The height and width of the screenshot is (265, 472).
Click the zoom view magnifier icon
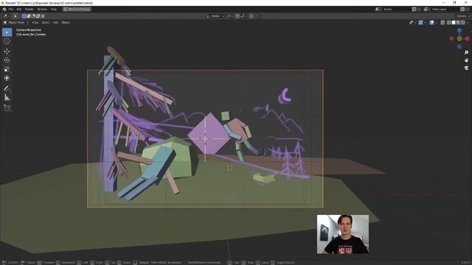[466, 52]
